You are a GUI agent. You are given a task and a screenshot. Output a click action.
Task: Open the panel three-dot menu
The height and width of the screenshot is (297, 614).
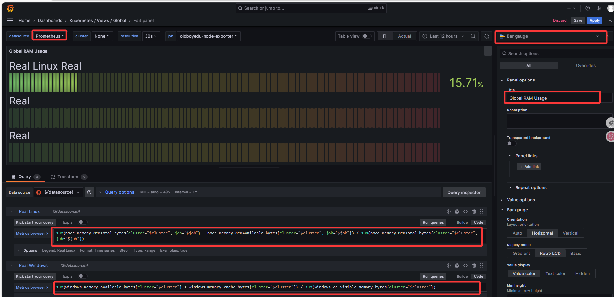click(x=488, y=51)
